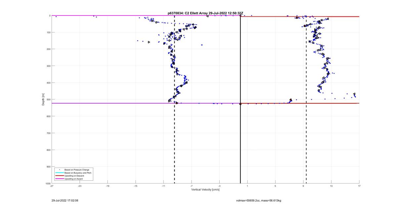Click x-axis tick label '-7'
Viewport: 397px width, 206px height.
191,186
